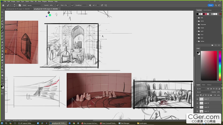Click the Share button

point(211,5)
